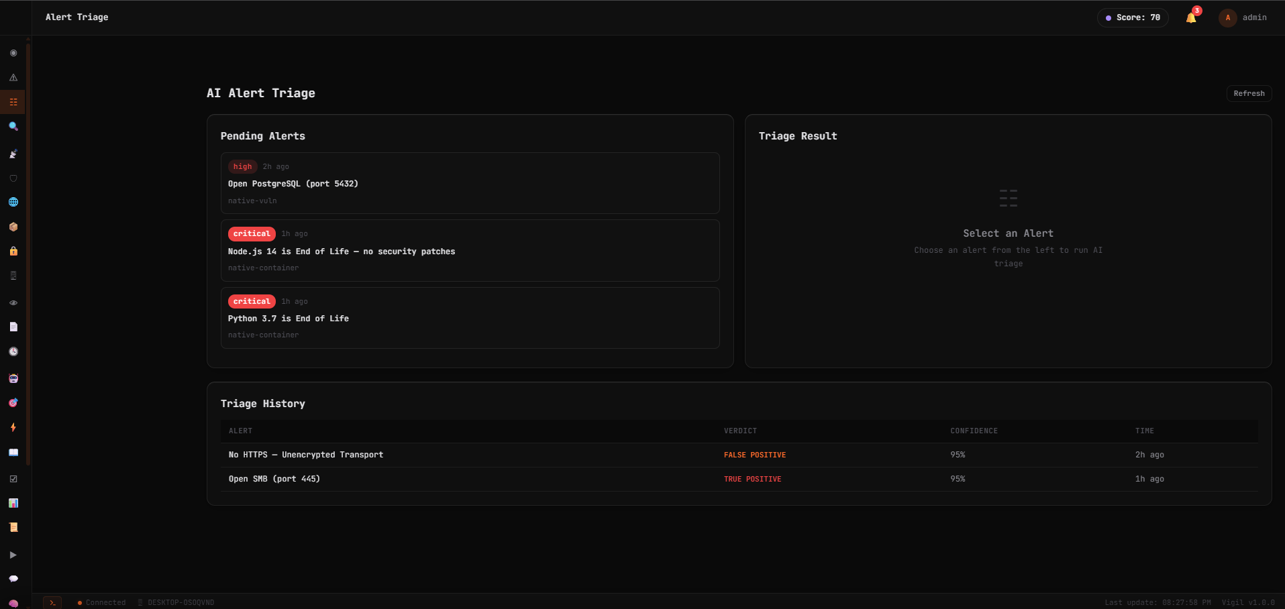The width and height of the screenshot is (1285, 609).
Task: Click the high severity badge
Action: pyautogui.click(x=242, y=166)
